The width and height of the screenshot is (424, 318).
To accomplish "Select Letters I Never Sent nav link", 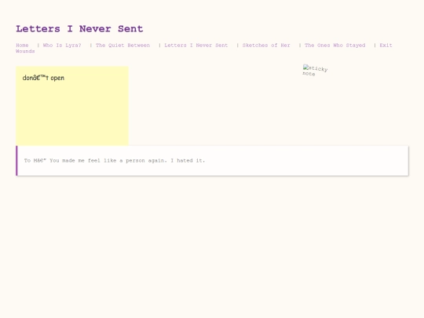I will tap(196, 46).
